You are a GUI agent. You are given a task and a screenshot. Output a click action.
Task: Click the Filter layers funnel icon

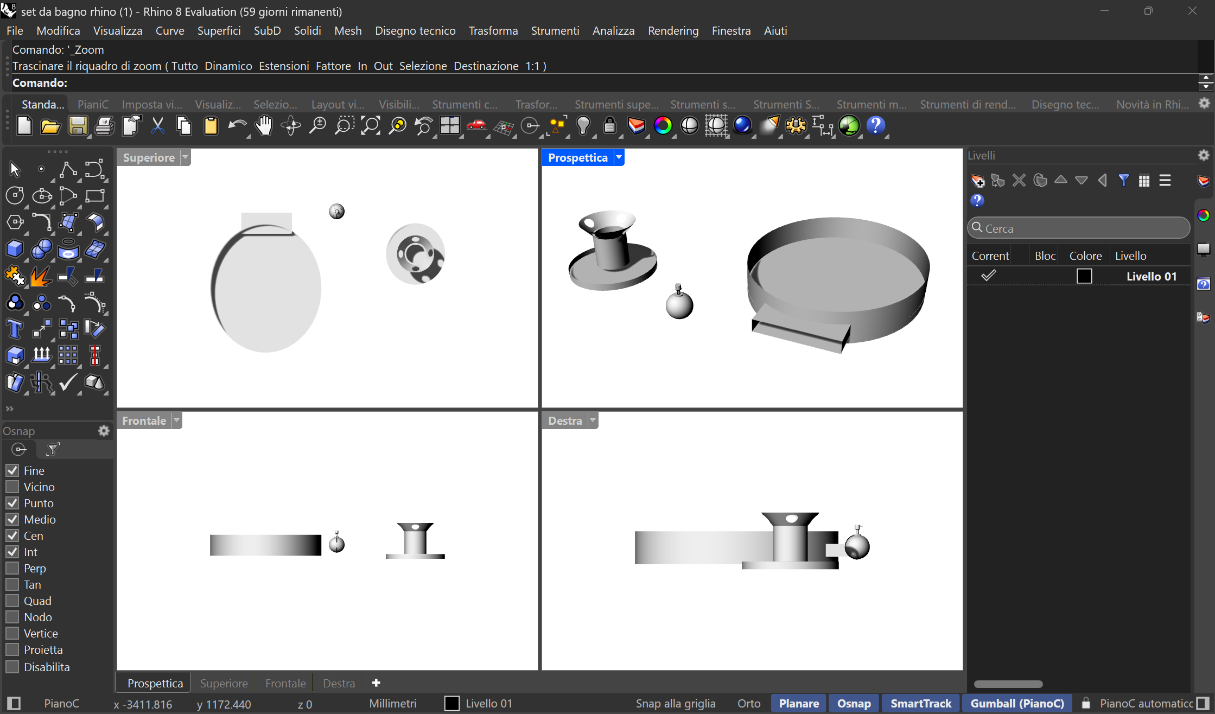tap(1123, 181)
